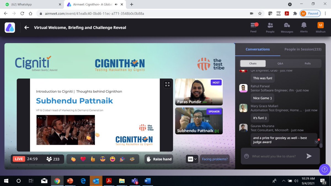Click Rahul Parwal's name in chat

260,86
